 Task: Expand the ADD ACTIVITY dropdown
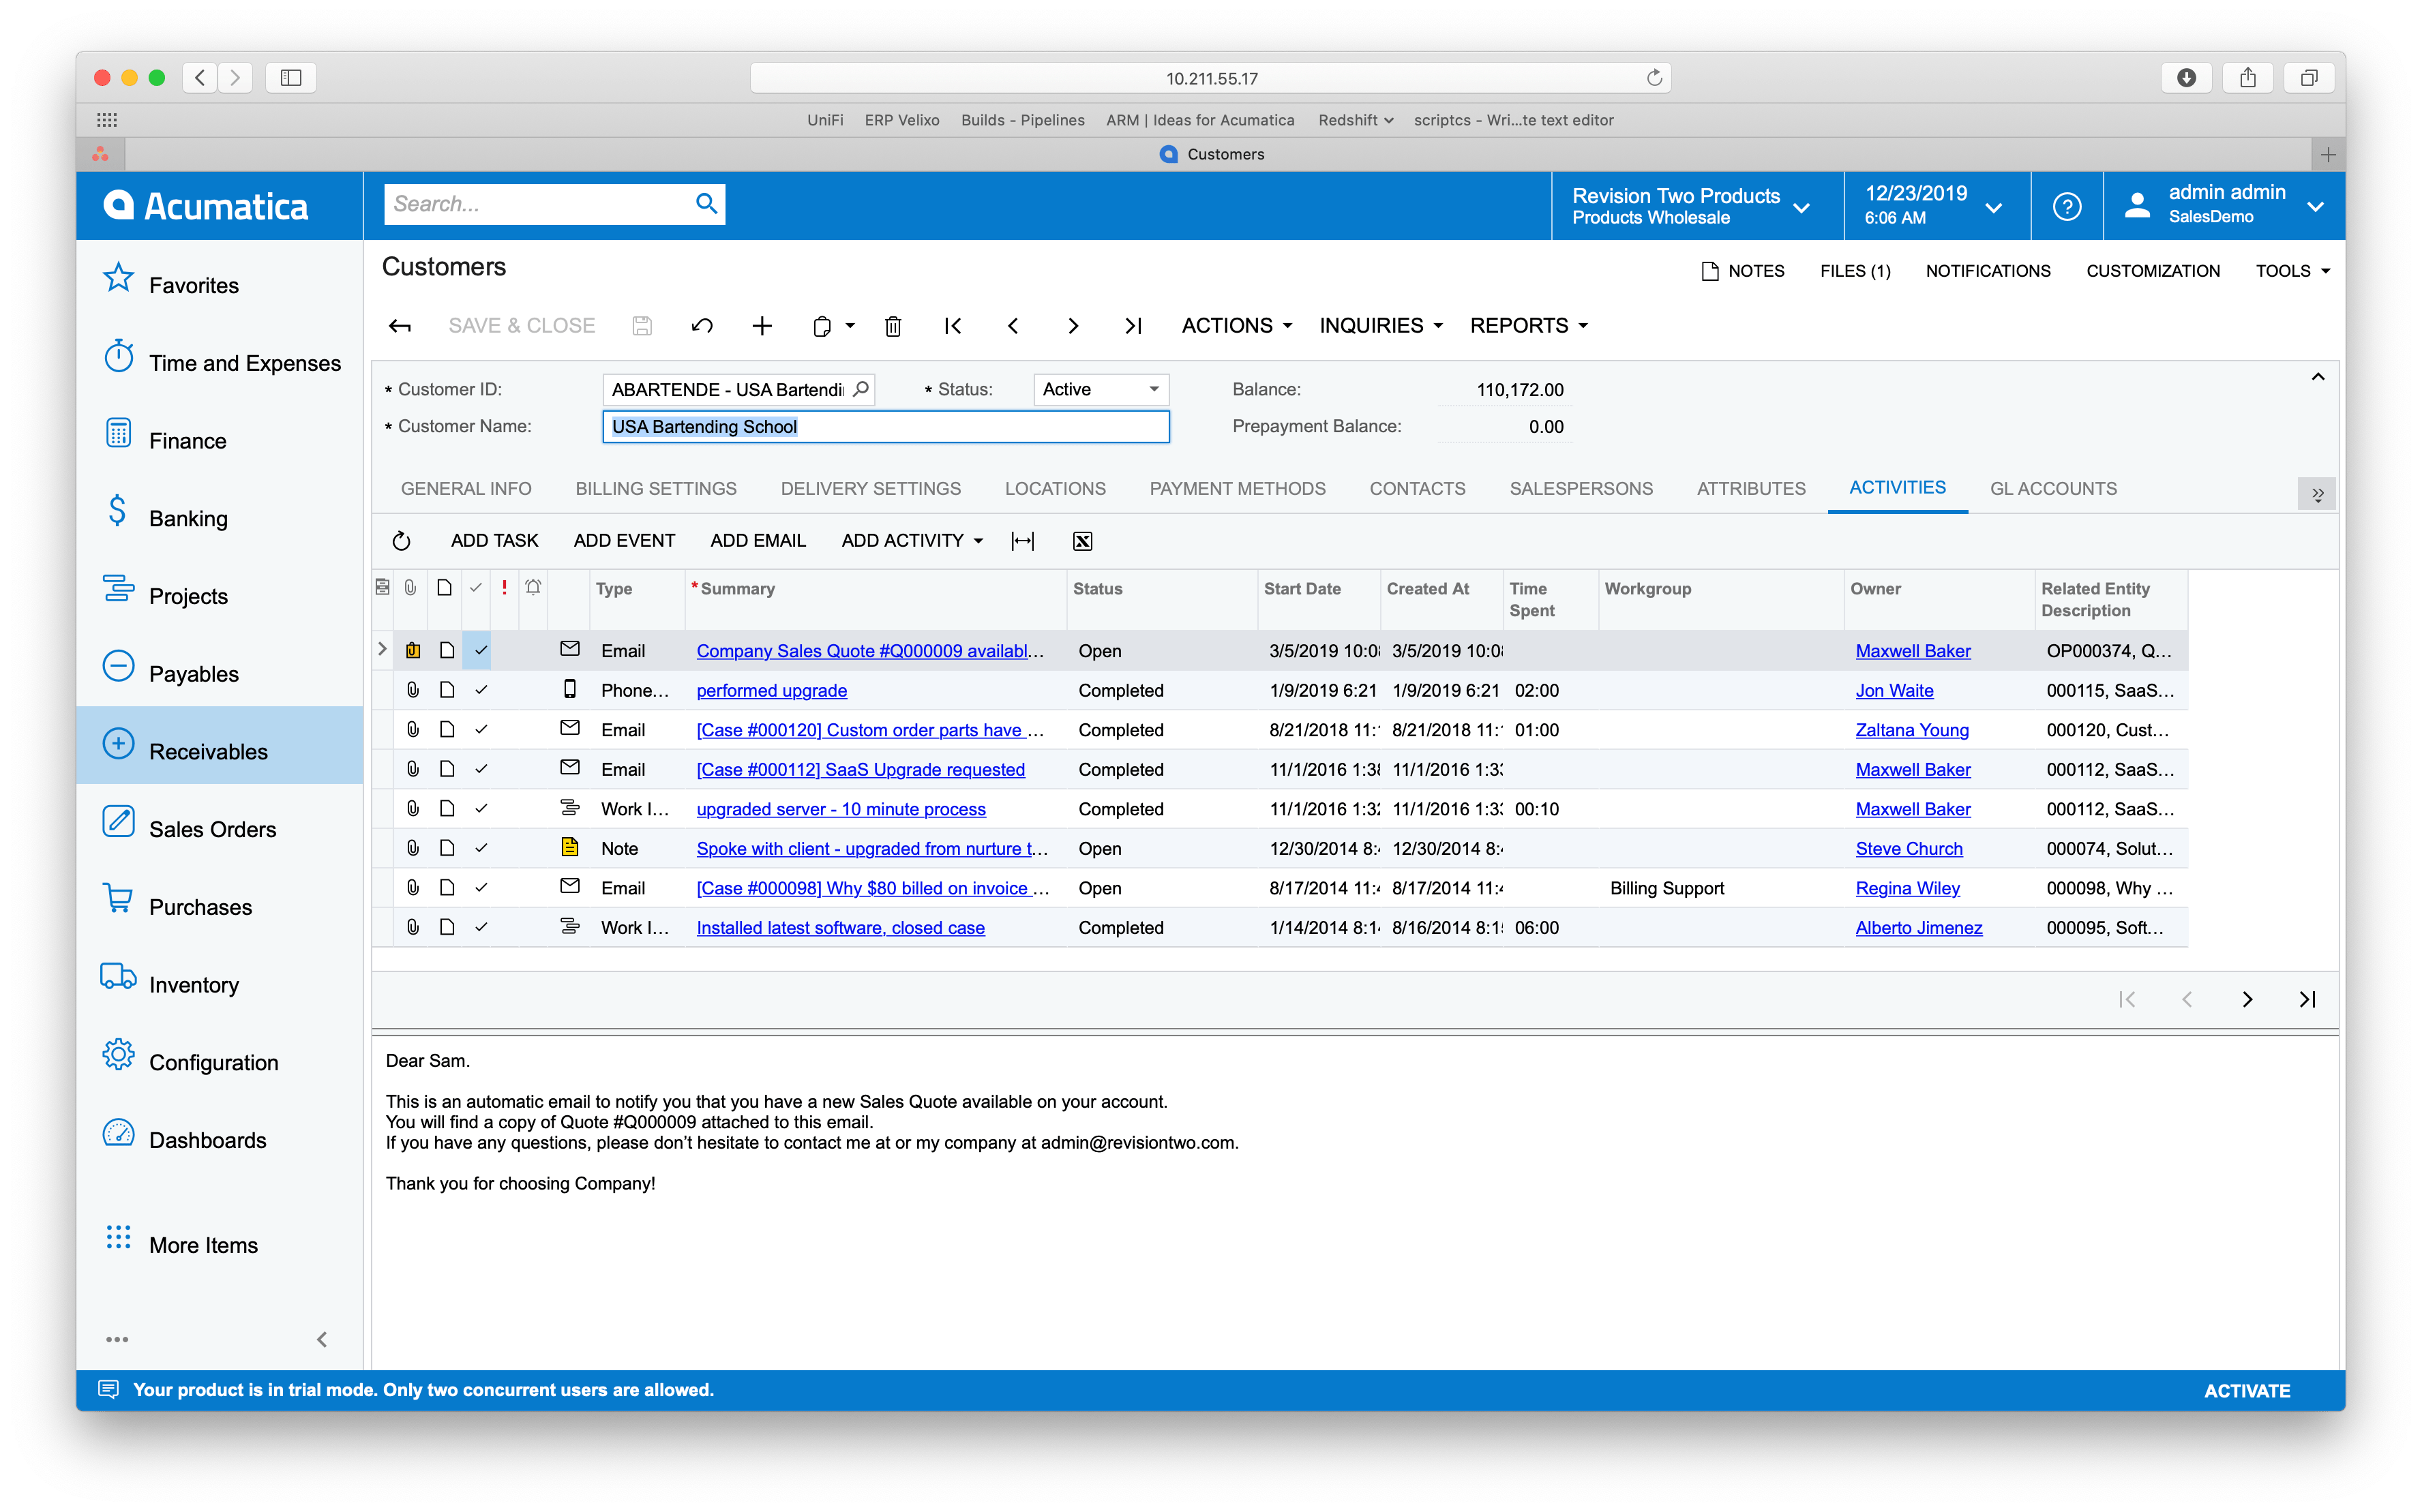point(912,541)
